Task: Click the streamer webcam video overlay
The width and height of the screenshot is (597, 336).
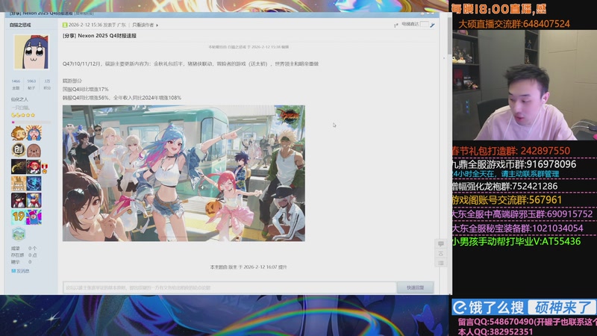Action: 525,85
